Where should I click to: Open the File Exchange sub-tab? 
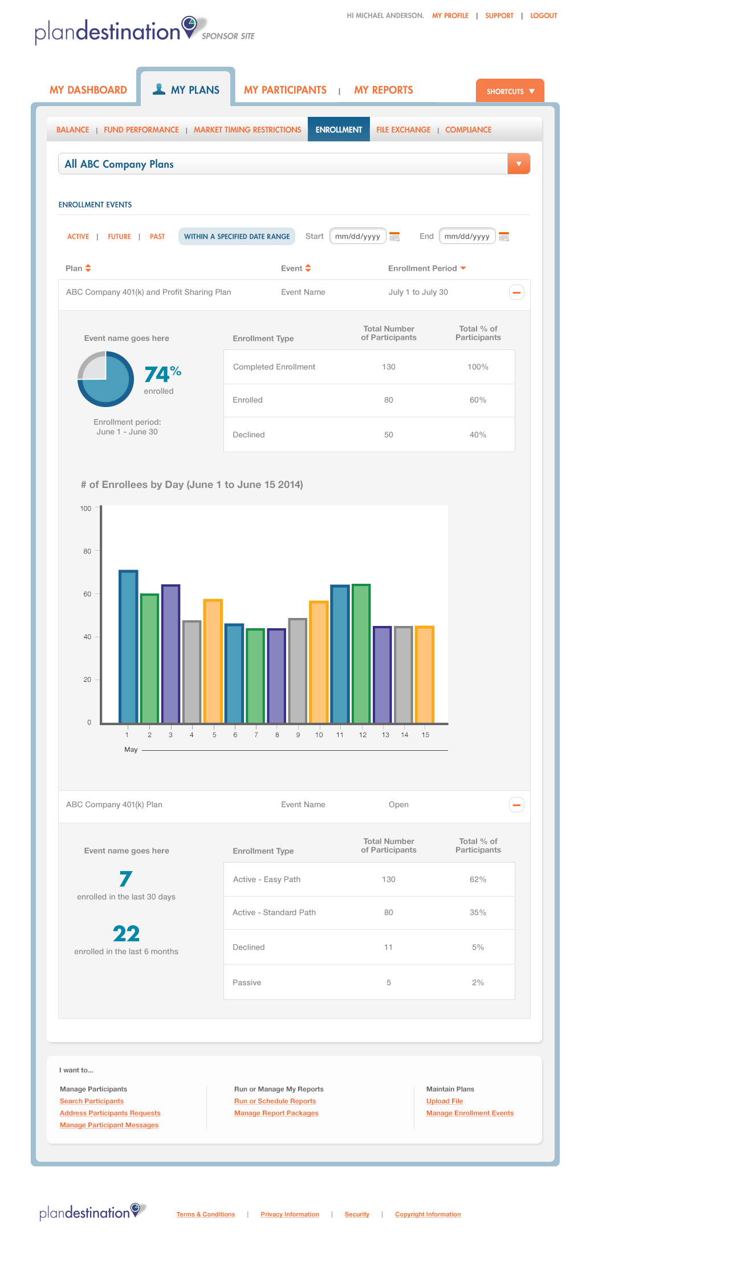click(404, 129)
